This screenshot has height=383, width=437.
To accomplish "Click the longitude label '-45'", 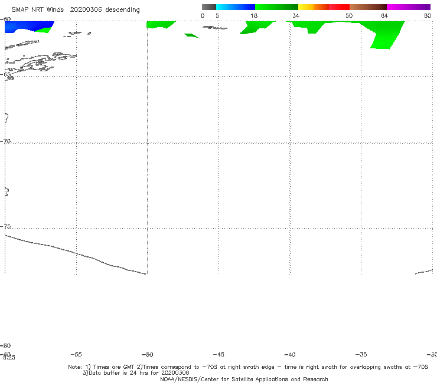I will click(218, 355).
